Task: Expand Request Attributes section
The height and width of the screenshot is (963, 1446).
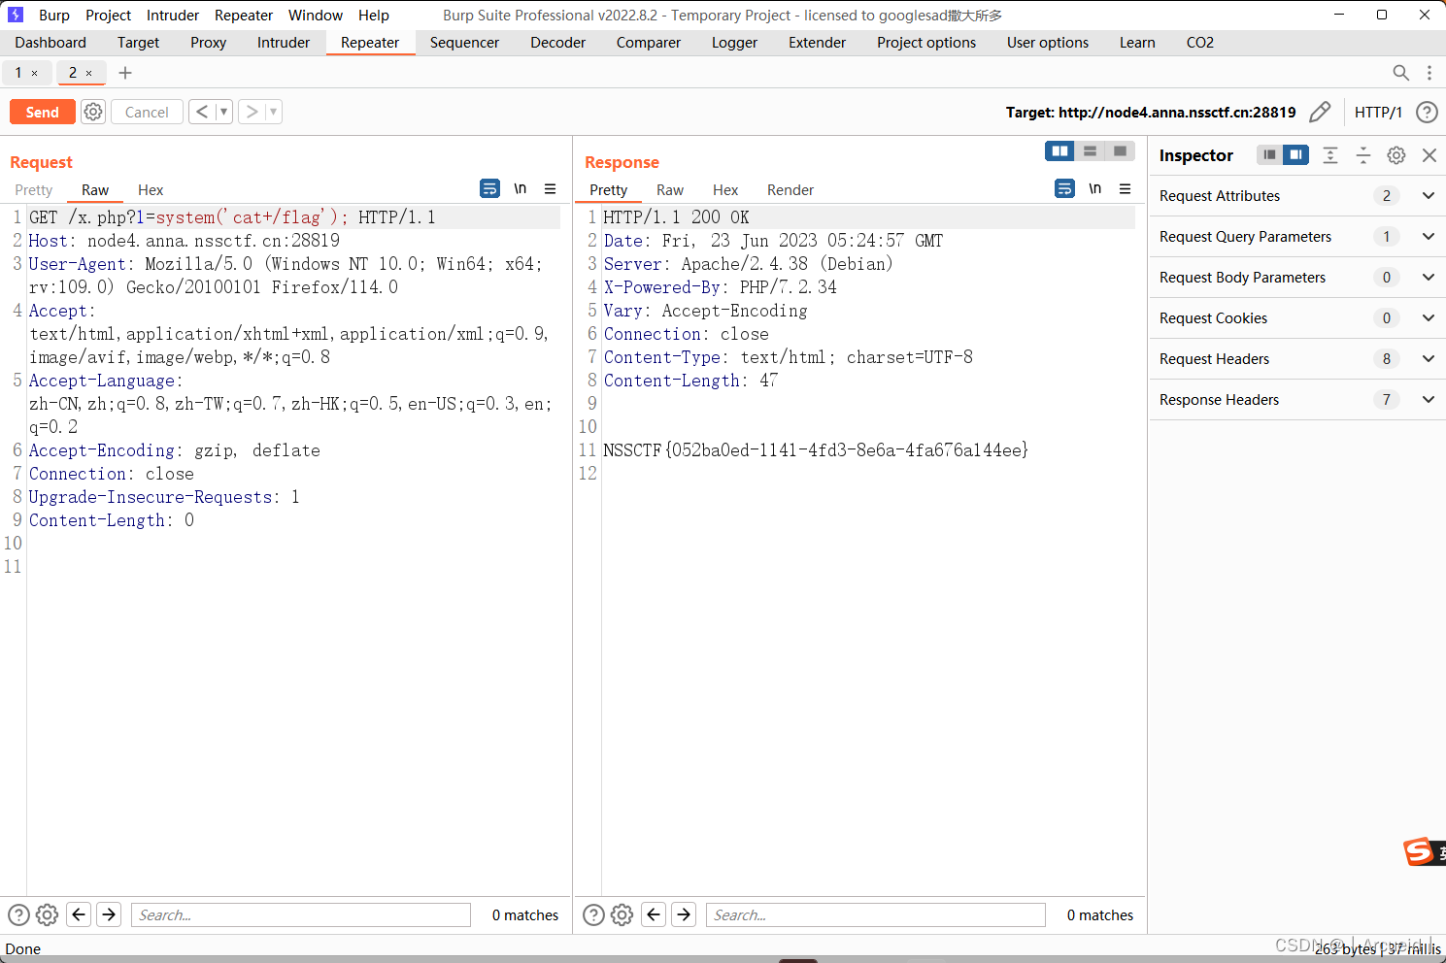Action: [1297, 196]
